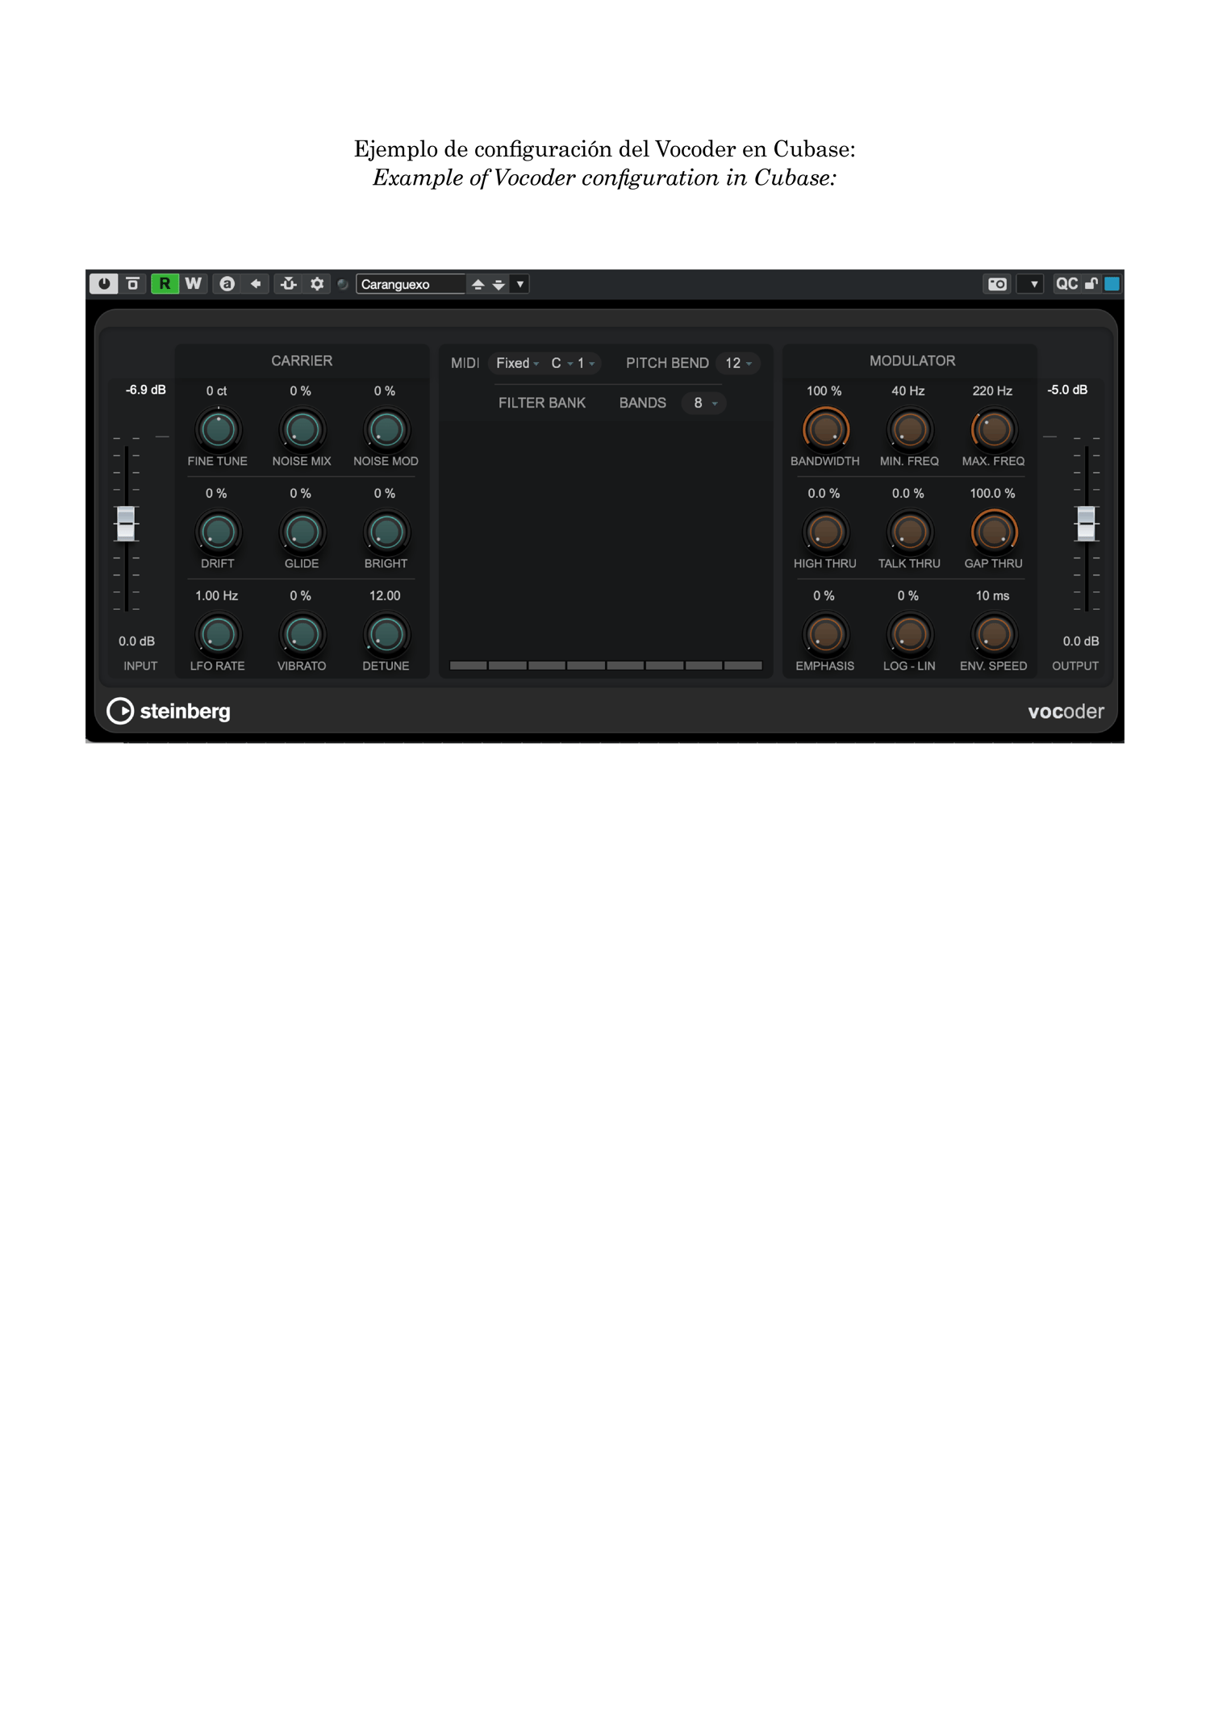The image size is (1210, 1713).
Task: Click the input peak value -6.9 dB
Action: point(146,390)
